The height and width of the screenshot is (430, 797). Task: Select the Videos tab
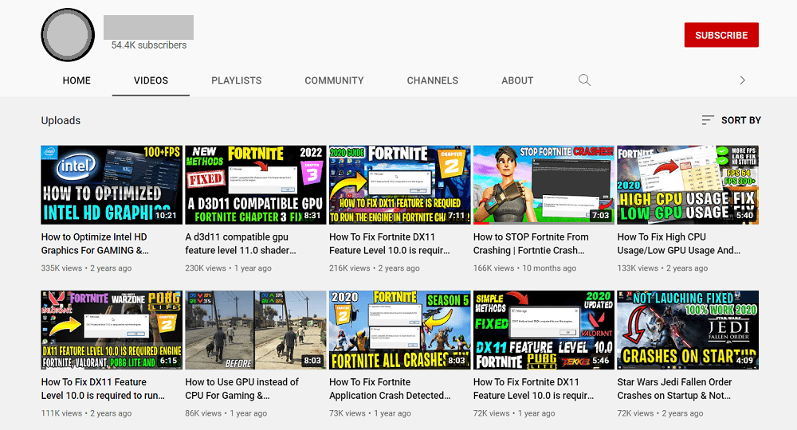pyautogui.click(x=151, y=80)
